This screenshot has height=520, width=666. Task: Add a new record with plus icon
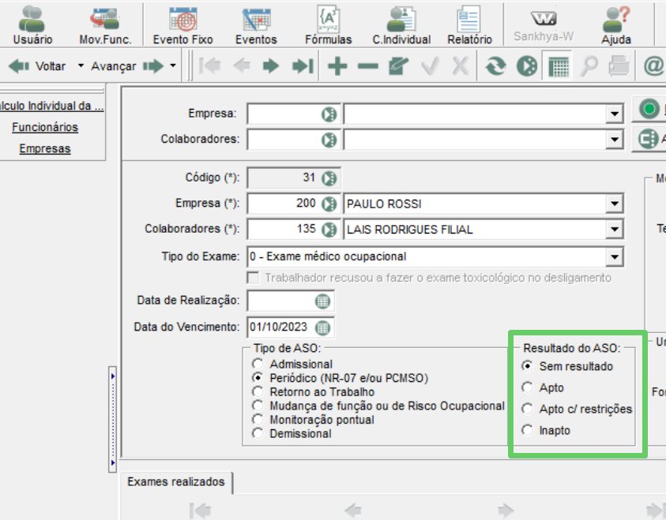(337, 65)
